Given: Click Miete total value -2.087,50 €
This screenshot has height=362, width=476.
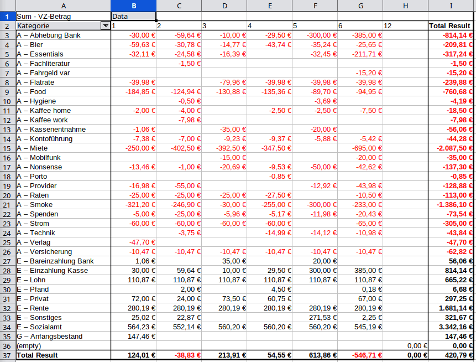Looking at the screenshot, I should click(x=451, y=148).
